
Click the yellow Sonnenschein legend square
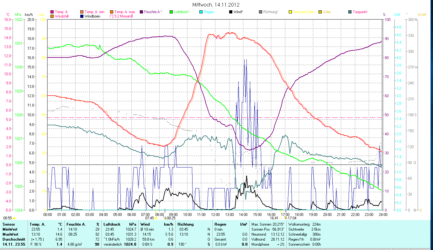(290, 12)
